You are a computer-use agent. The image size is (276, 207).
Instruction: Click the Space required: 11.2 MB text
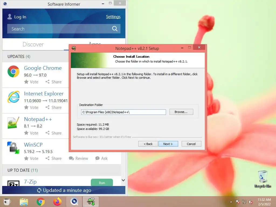(93, 125)
